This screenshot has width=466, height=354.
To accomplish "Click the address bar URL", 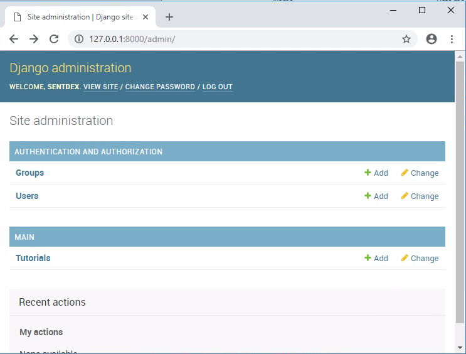I will (188, 39).
